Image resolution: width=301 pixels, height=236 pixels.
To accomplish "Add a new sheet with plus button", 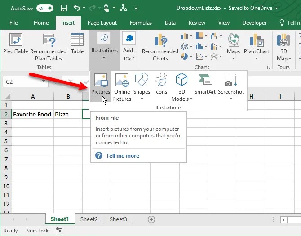I will pos(151,219).
